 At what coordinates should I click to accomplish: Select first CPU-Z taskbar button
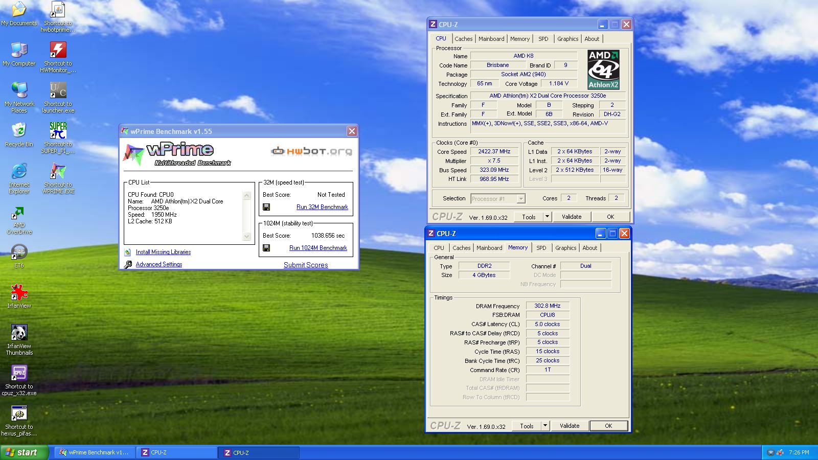(x=177, y=452)
